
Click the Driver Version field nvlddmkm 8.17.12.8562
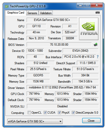coord(63,87)
